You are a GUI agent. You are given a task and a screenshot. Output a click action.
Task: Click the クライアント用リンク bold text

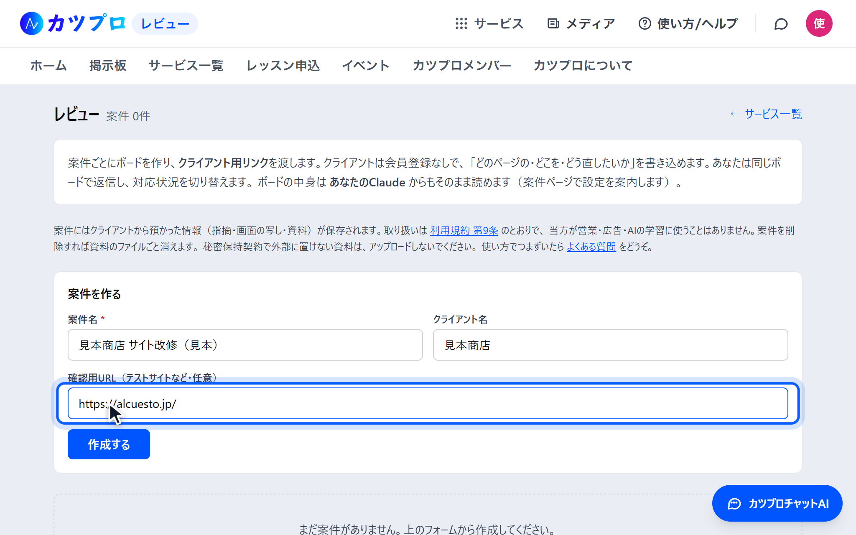(x=223, y=163)
